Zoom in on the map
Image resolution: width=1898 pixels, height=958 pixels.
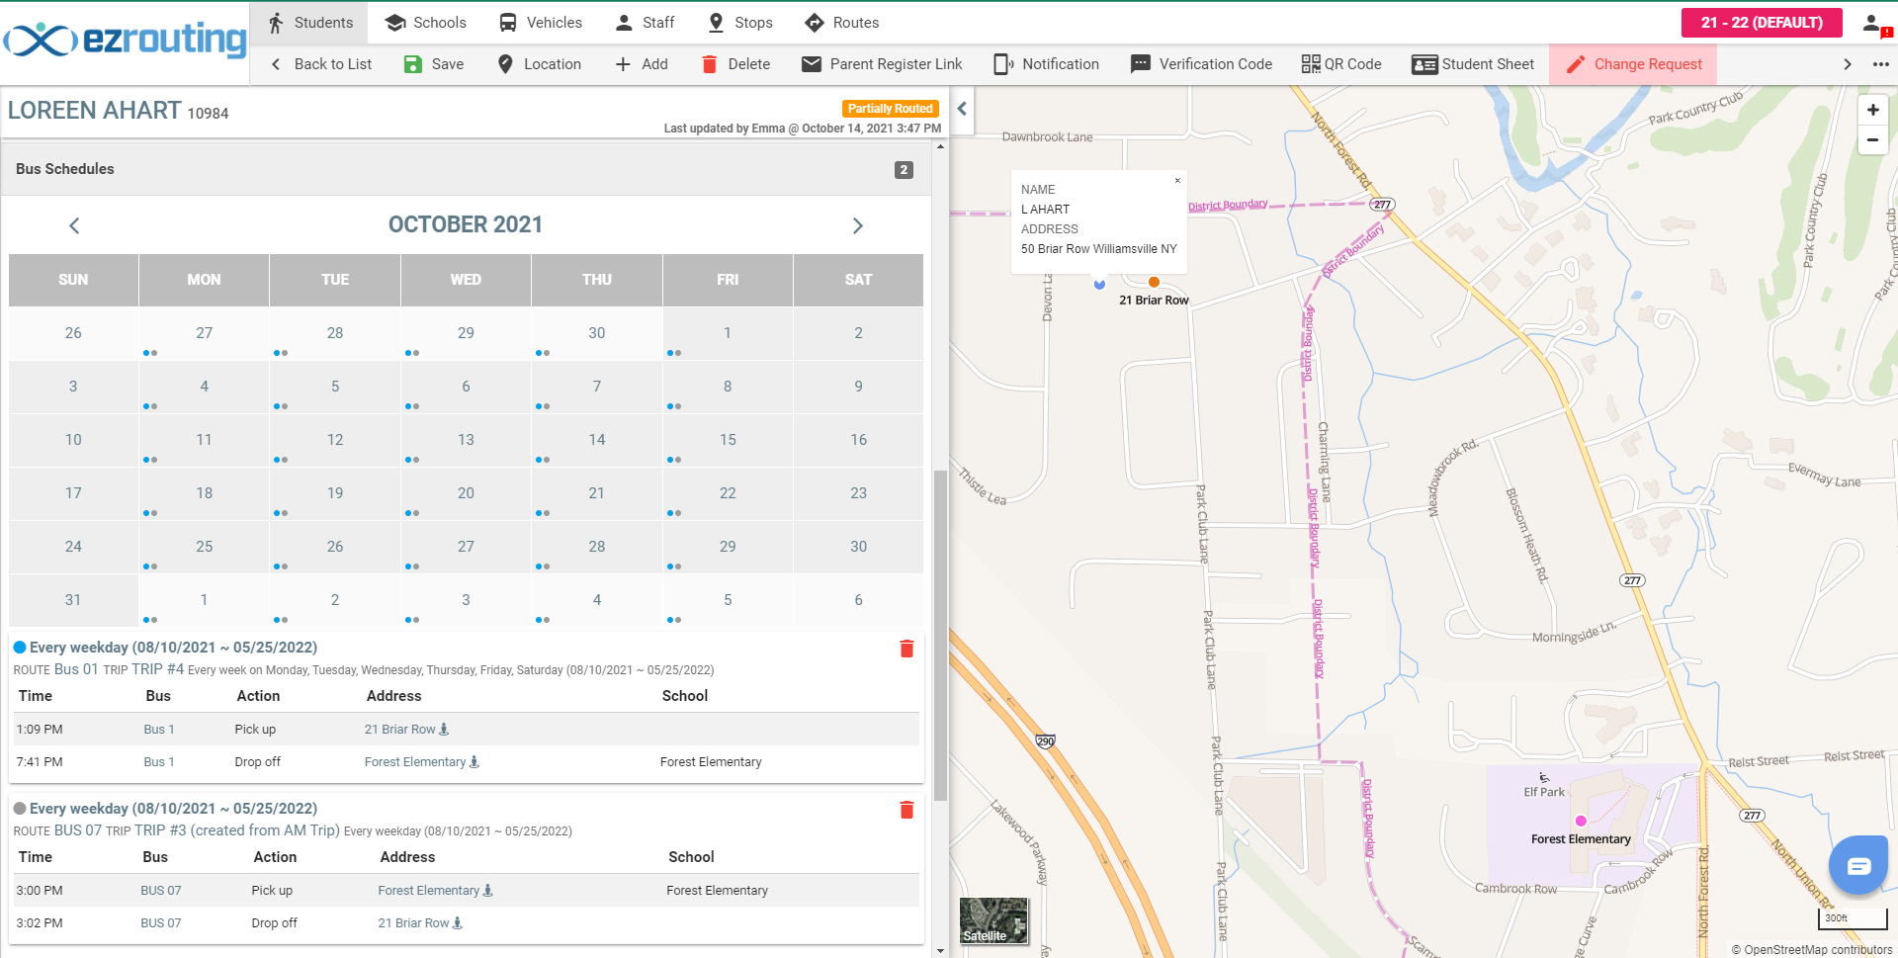coord(1872,110)
